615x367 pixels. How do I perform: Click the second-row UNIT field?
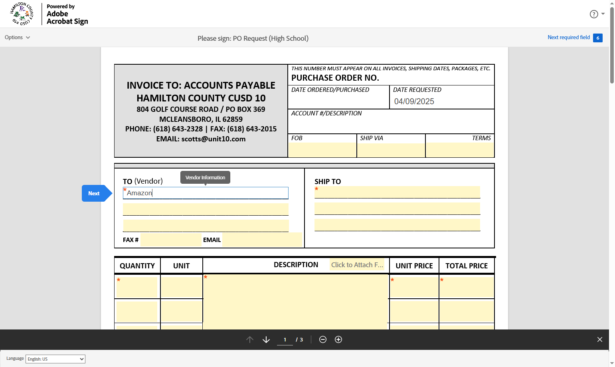click(x=182, y=311)
